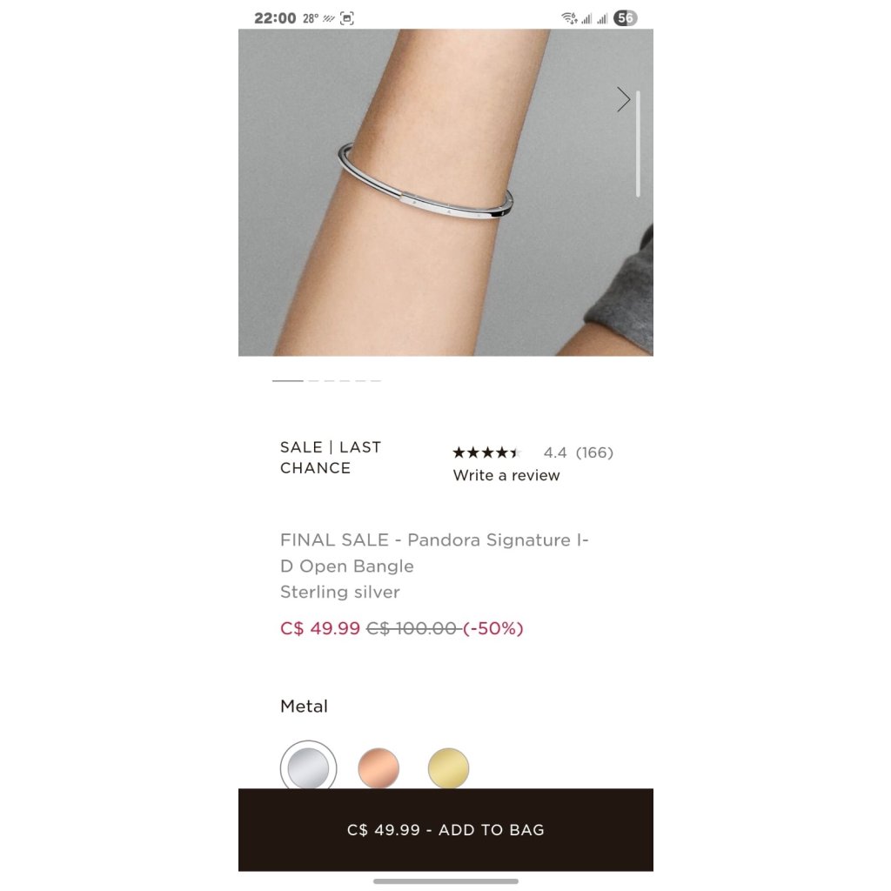Open the bangle product photo
The image size is (891, 891).
pos(445,192)
